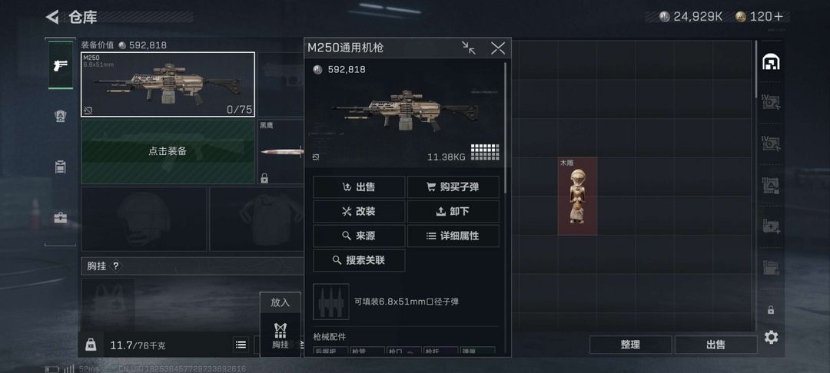
Task: Click 购买子弹 to buy ammo
Action: (x=453, y=187)
